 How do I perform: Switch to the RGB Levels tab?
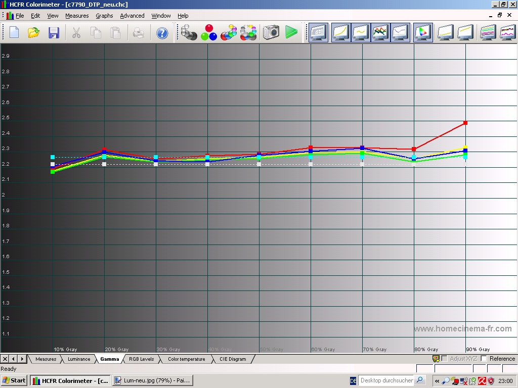141,359
